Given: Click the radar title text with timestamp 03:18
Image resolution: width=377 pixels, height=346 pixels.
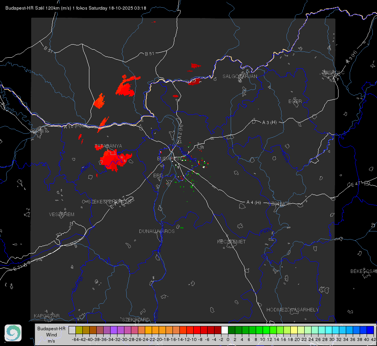Looking at the screenshot, I should click(x=76, y=8).
